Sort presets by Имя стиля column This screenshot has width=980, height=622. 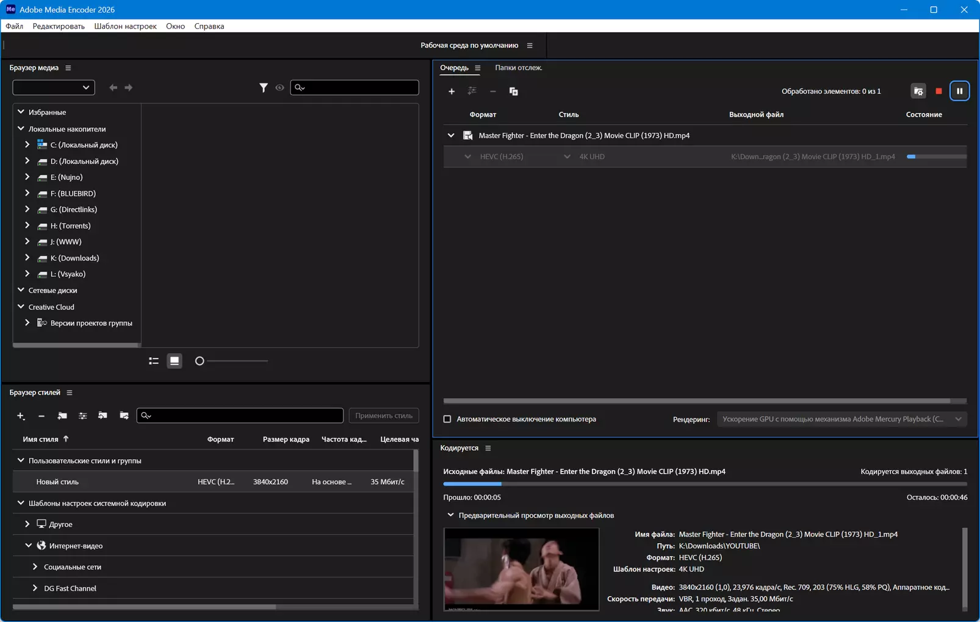[x=41, y=439]
